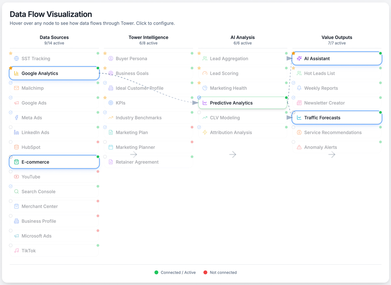Click the arrow below Attribution Analysis
Screen dimensions: 391x285
233,154
